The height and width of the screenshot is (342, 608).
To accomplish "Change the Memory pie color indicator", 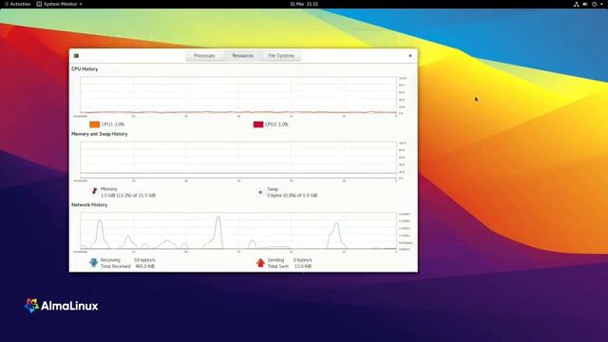I will (x=94, y=191).
